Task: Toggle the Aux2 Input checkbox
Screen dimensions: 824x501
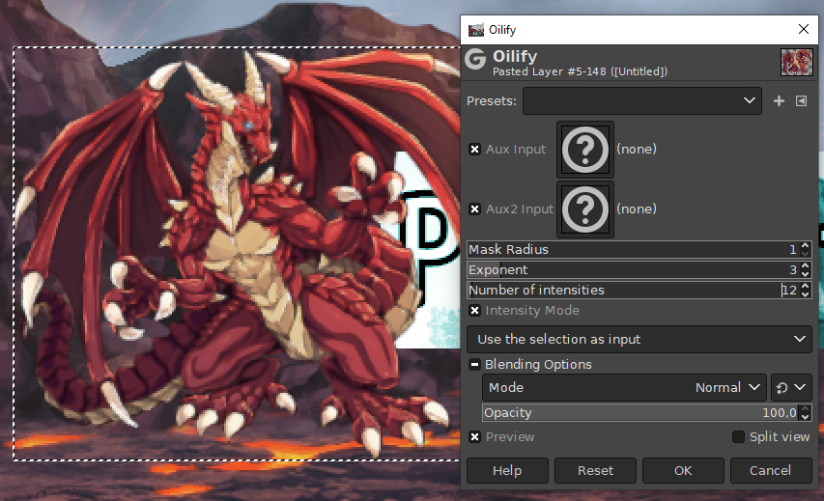Action: (x=474, y=209)
